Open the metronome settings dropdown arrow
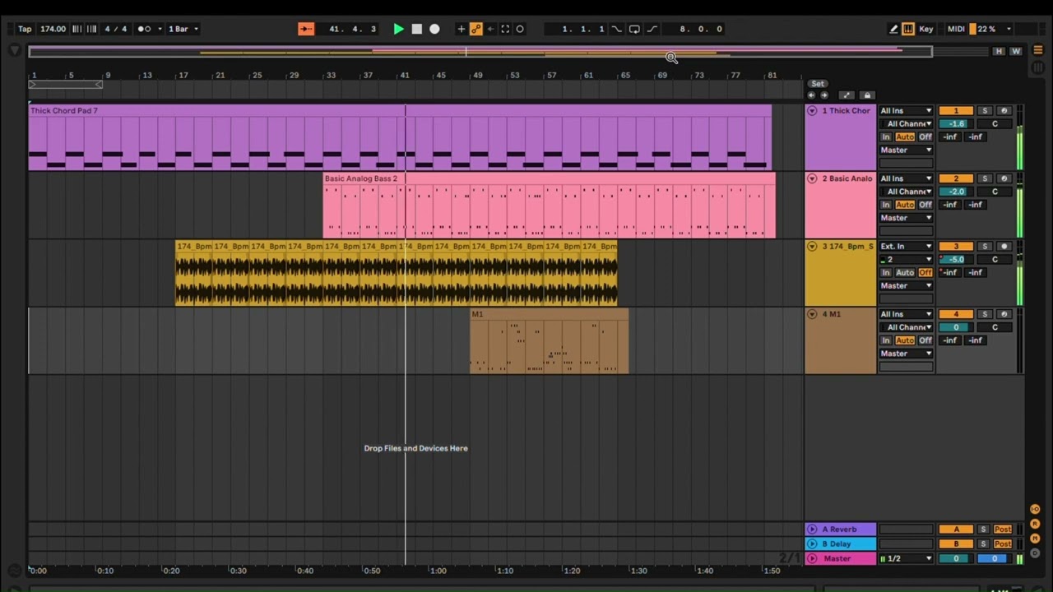The image size is (1053, 592). tap(160, 29)
